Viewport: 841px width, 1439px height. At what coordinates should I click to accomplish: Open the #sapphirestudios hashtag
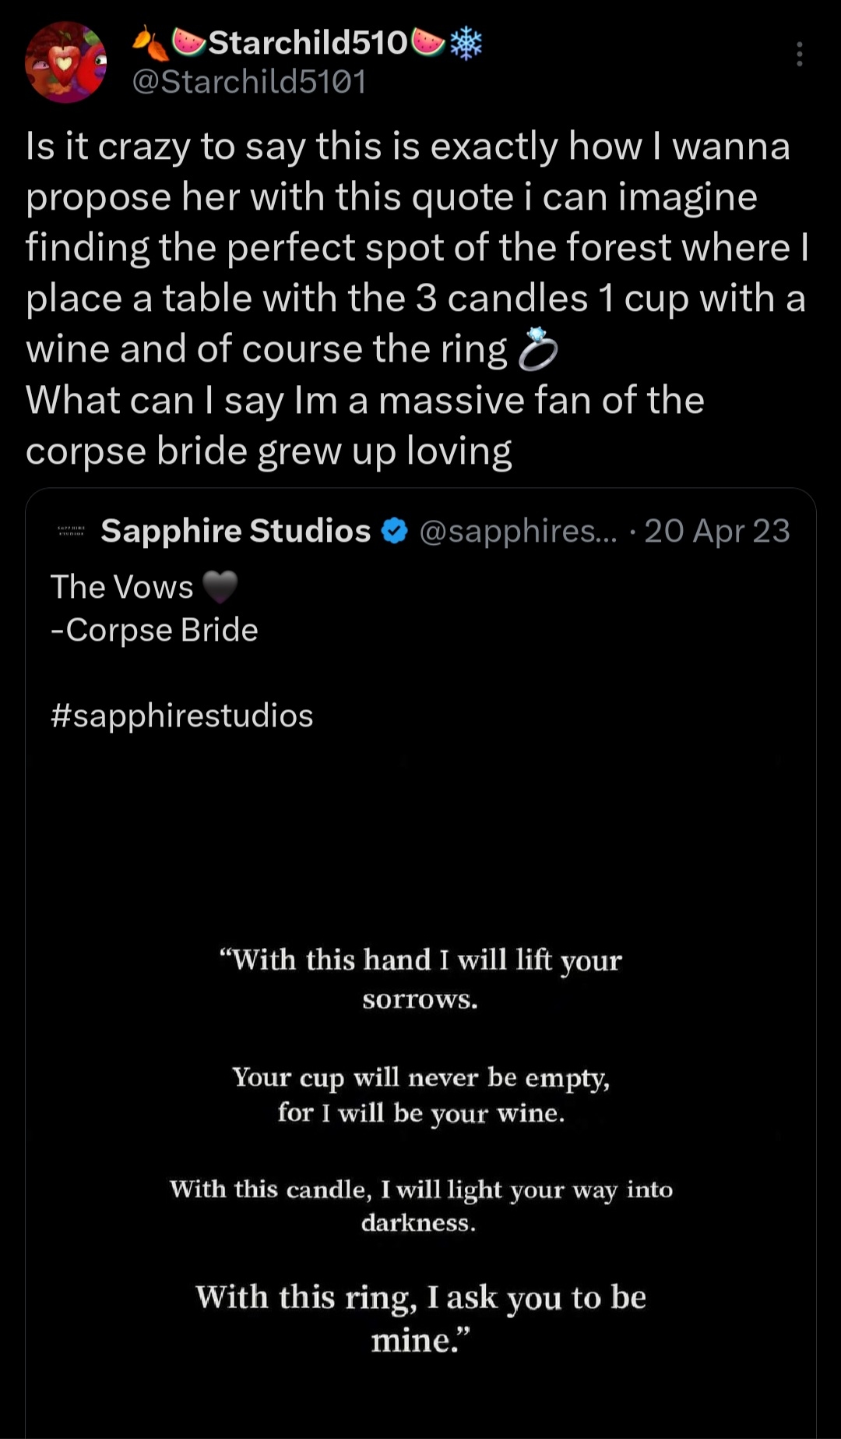(x=181, y=716)
